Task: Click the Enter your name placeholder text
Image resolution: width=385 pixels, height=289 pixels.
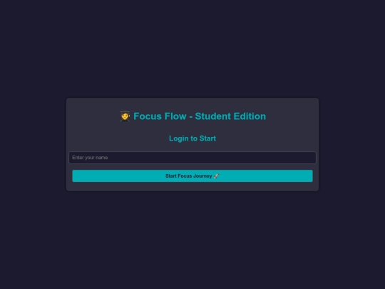Action: click(90, 158)
